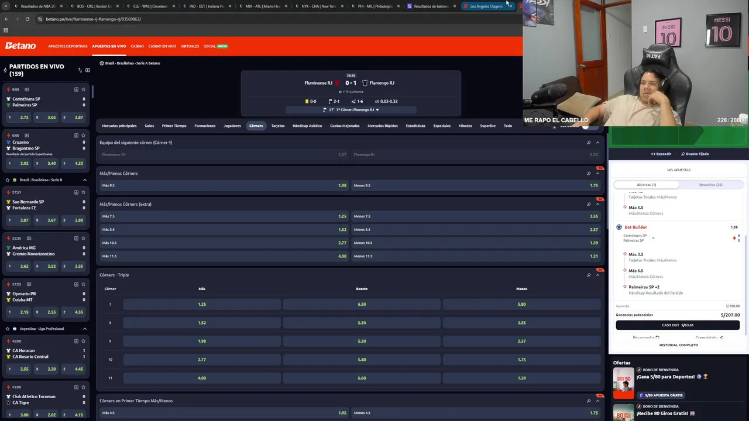Pin the Córners - Triple market
This screenshot has height=421, width=749.
tap(589, 275)
